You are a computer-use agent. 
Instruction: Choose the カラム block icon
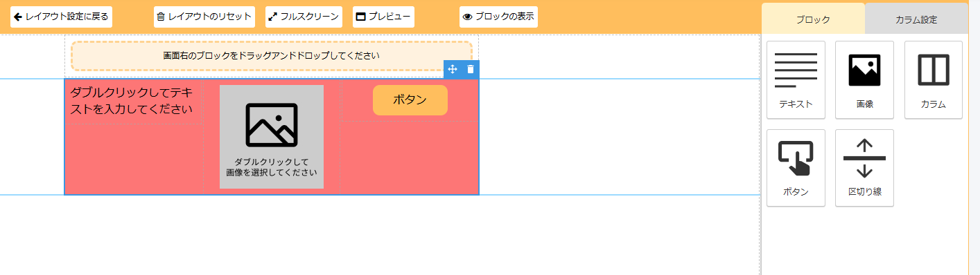pyautogui.click(x=933, y=79)
